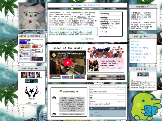Go to previous webring site arrow
This screenshot has height=121, width=162.
pos(23,93)
